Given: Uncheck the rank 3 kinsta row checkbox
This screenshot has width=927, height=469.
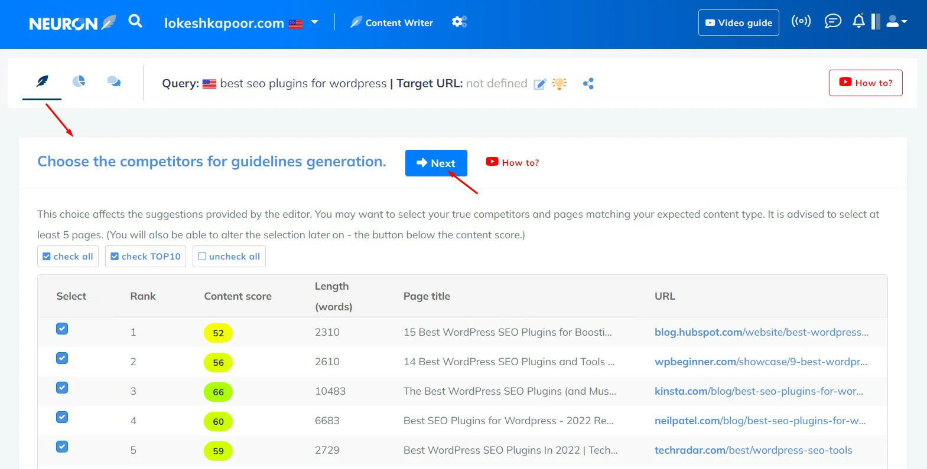Looking at the screenshot, I should click(x=62, y=388).
